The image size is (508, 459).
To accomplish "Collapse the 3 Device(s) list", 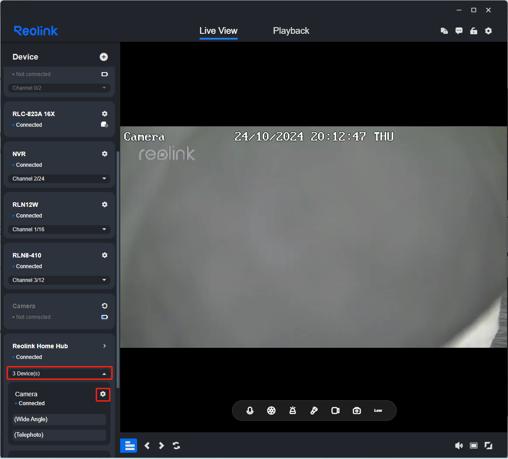I will click(60, 373).
